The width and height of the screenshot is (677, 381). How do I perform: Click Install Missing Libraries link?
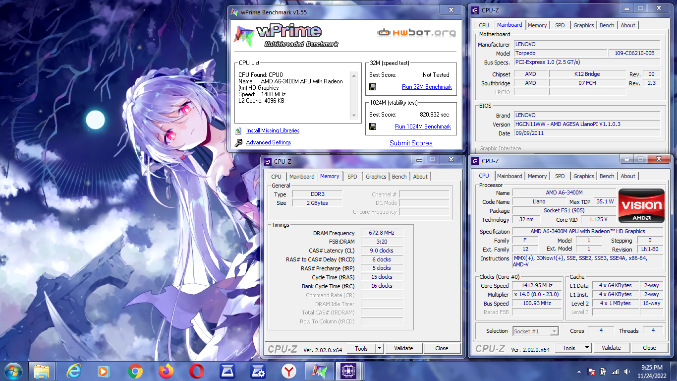point(273,130)
